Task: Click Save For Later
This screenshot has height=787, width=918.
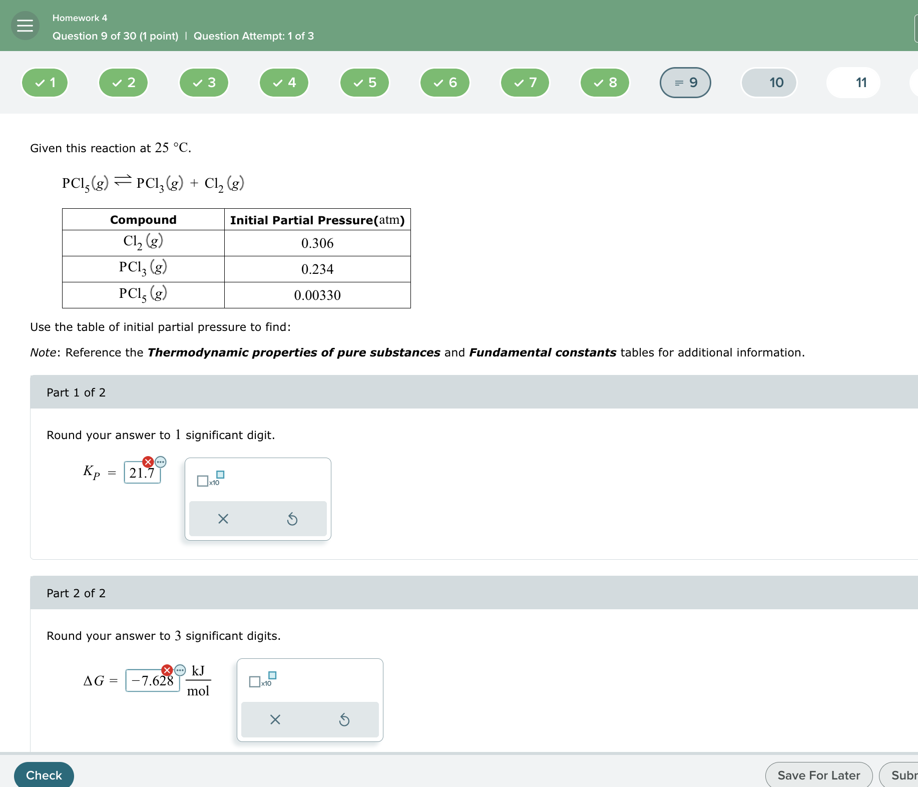Action: 818,775
